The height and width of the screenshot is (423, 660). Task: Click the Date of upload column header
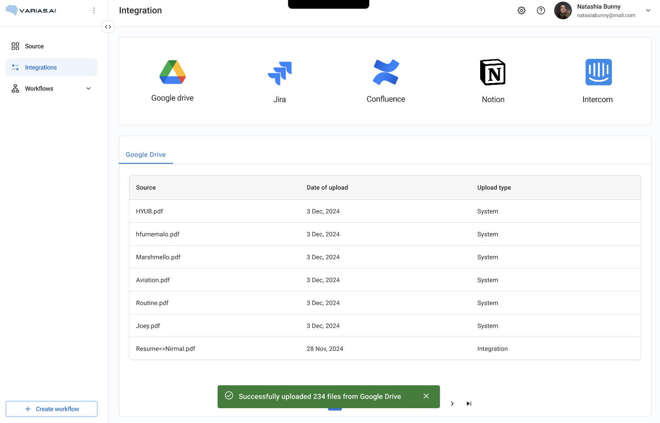[x=327, y=188]
